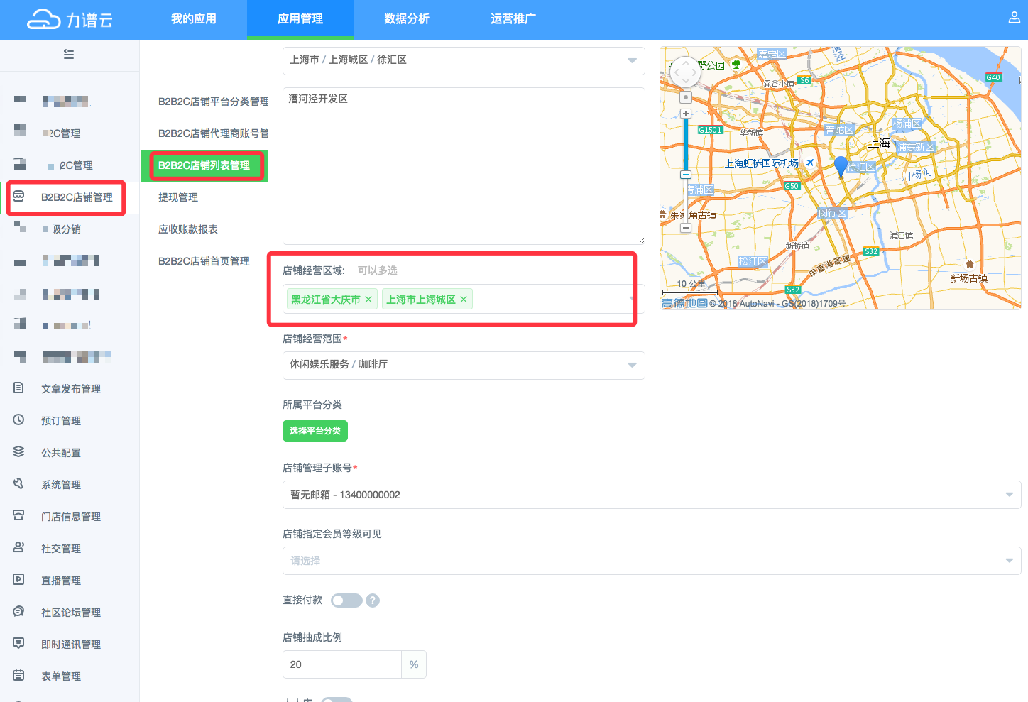Open B2B2C店铺首页管理 submenu
This screenshot has width=1028, height=702.
tap(204, 261)
